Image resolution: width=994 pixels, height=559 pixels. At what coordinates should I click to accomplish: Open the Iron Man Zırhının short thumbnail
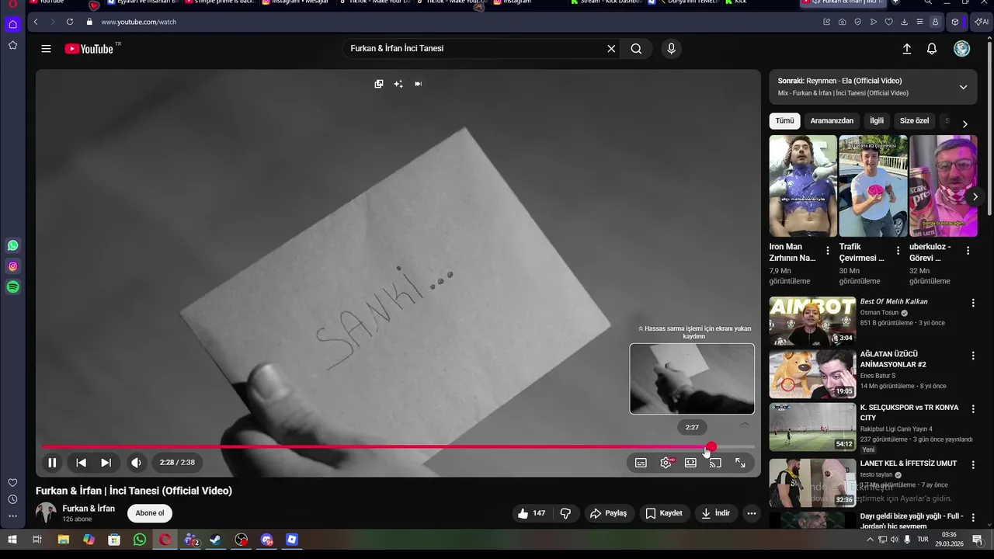[803, 186]
